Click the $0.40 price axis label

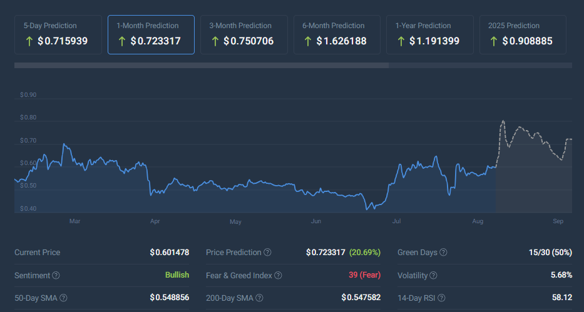28,209
